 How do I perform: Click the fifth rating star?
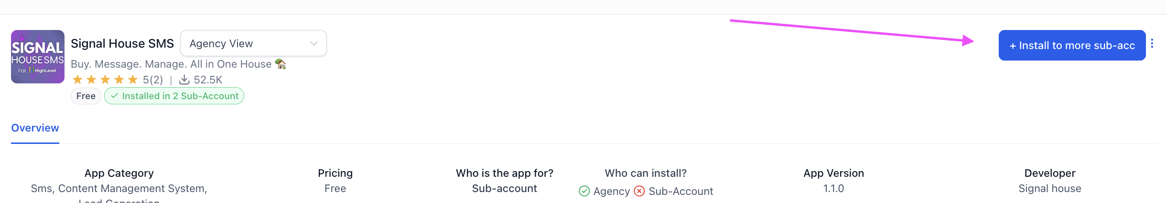coord(133,80)
